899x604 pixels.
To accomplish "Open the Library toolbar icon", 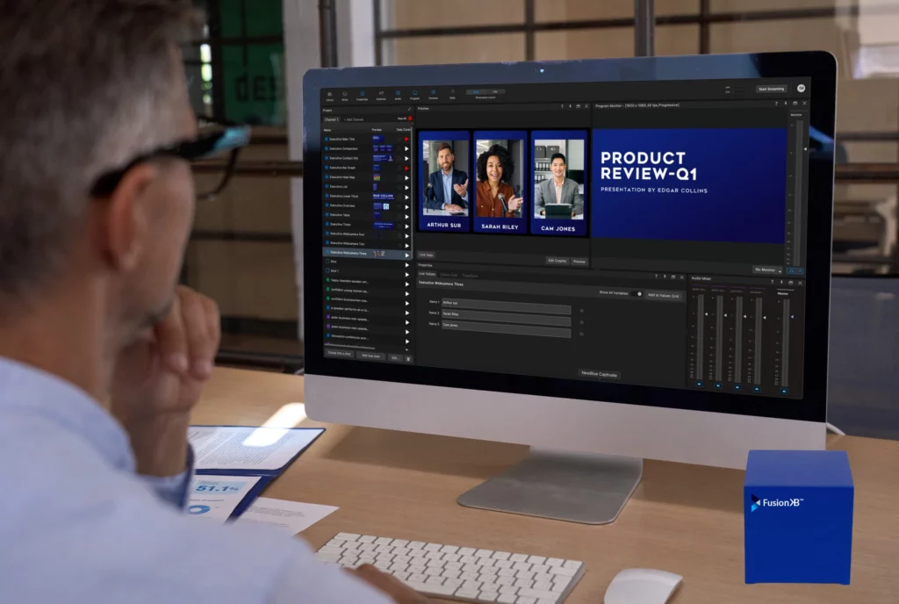I will (x=329, y=95).
